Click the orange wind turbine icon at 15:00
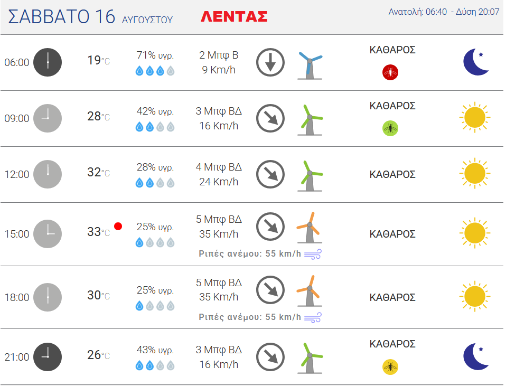The image size is (506, 386). point(309,228)
